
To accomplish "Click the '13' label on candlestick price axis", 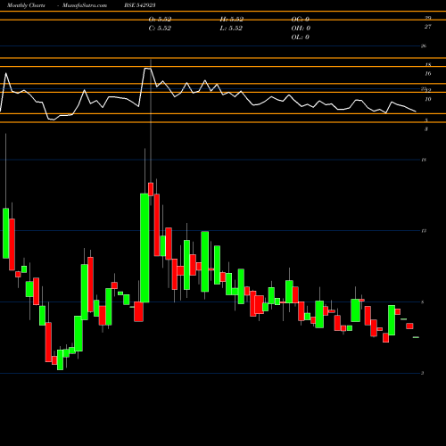I will click(x=424, y=231).
